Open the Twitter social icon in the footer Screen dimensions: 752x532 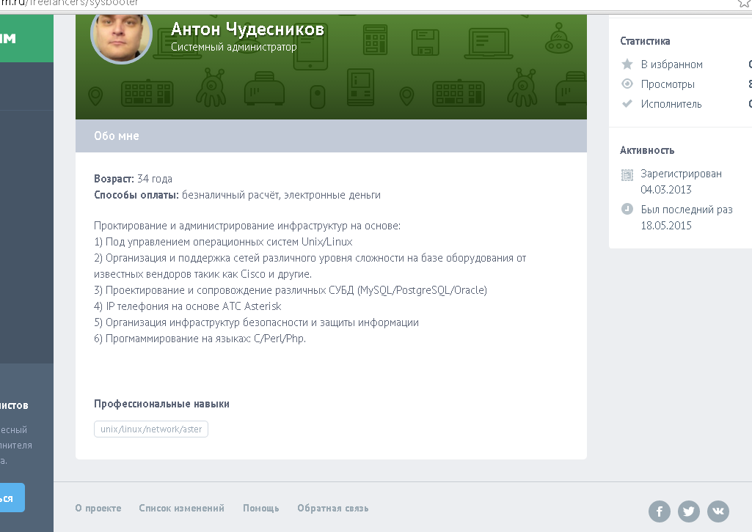[x=689, y=511]
